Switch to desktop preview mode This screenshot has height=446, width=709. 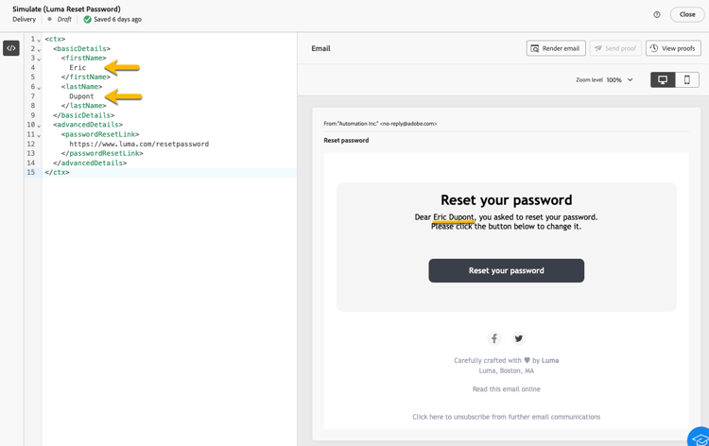pos(663,80)
